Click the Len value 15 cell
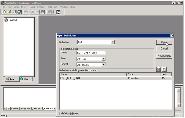The image size is (185, 118). [163, 78]
